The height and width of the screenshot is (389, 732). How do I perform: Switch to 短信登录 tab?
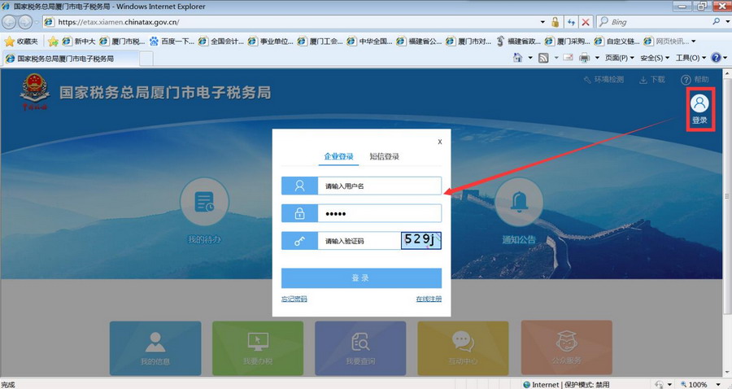(384, 156)
